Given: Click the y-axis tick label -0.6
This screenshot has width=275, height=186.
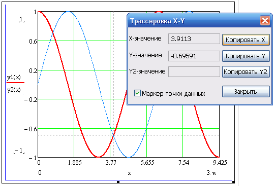Looking at the screenshot, I should point(30,129).
